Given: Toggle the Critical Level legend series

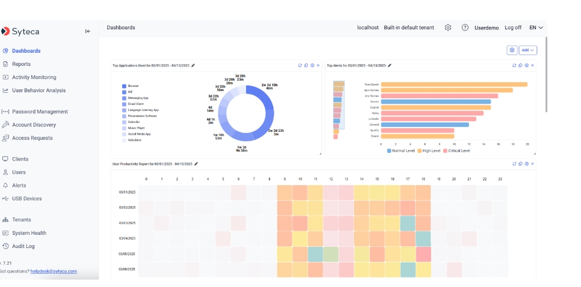Looking at the screenshot, I should tap(456, 150).
